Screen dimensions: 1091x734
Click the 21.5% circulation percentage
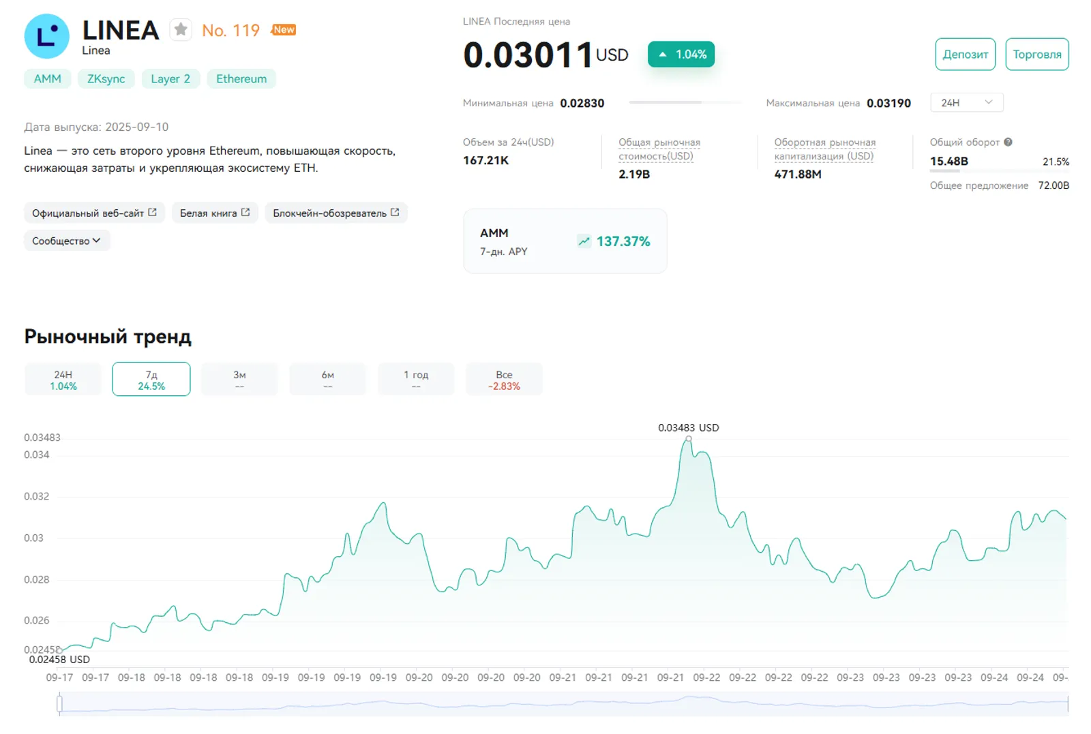pos(1056,162)
